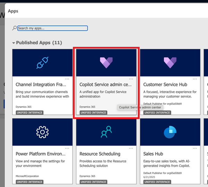The height and width of the screenshot is (187, 208).
Task: Click Unified Interface badge on Channel Integration card
Action: click(x=30, y=113)
